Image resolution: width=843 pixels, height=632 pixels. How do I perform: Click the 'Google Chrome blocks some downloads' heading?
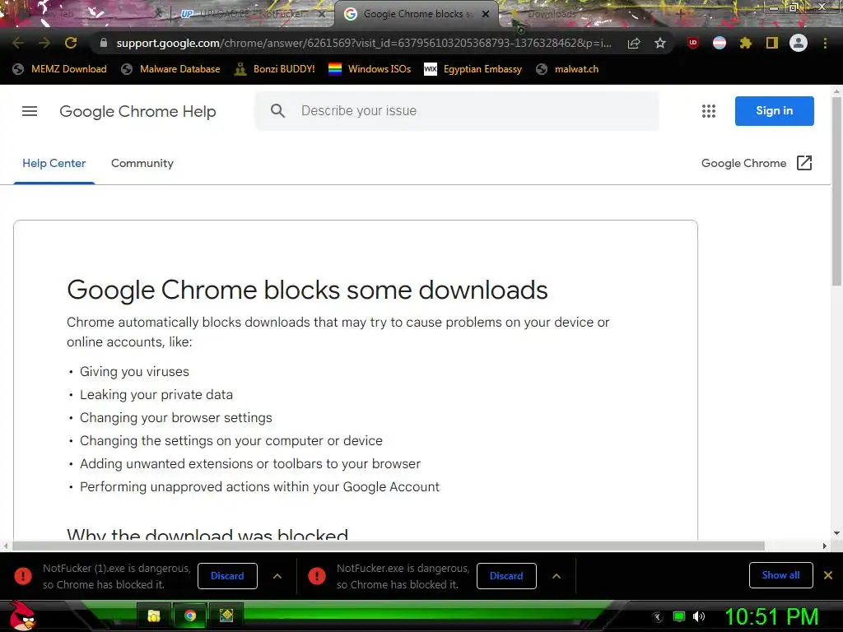click(307, 290)
